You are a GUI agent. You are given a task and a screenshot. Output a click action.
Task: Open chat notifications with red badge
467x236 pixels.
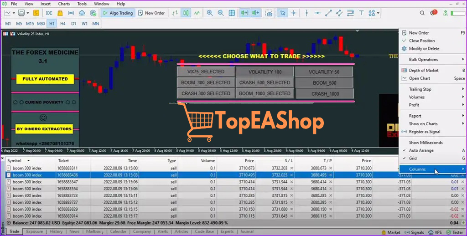433,13
